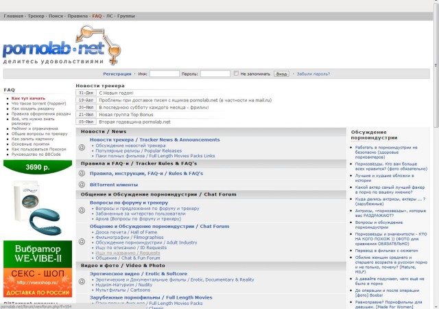This screenshot has height=309, width=439.
Task: Open Вопросы по форуму и трекеру forum
Action: [129, 203]
